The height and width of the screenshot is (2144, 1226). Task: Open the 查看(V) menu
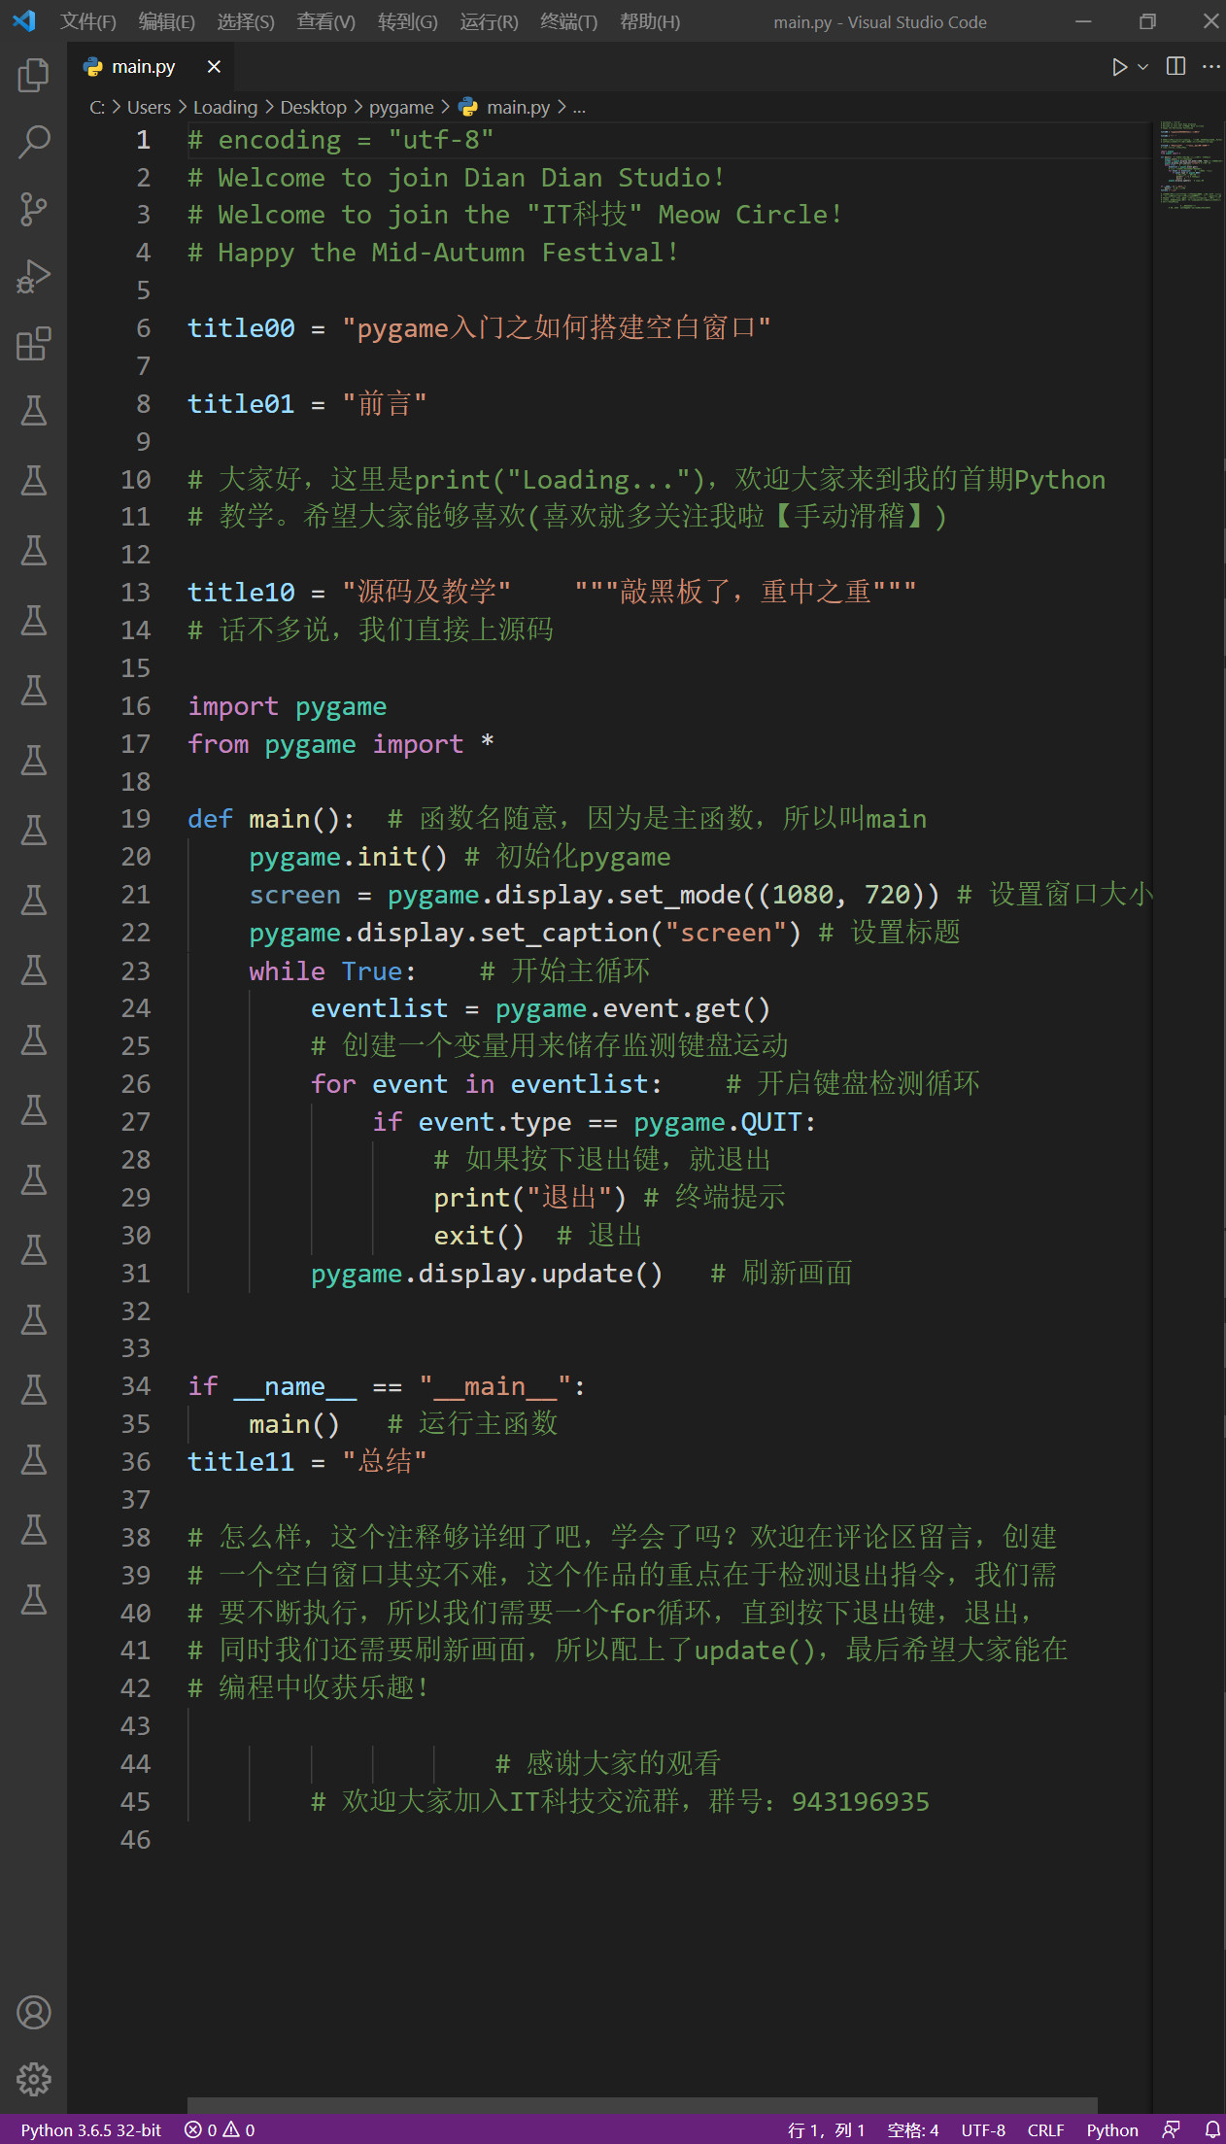(325, 21)
